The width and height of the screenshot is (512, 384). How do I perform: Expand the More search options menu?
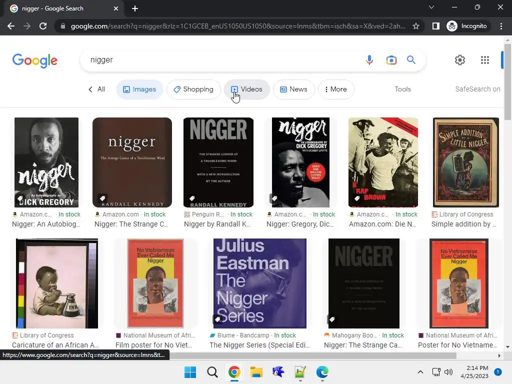point(336,89)
